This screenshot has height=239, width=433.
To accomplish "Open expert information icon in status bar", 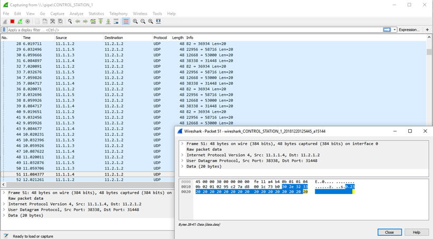I will coord(6,236).
